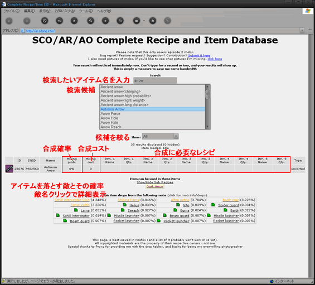
Task: Stop page loading with the Stop icon
Action: click(x=45, y=21)
